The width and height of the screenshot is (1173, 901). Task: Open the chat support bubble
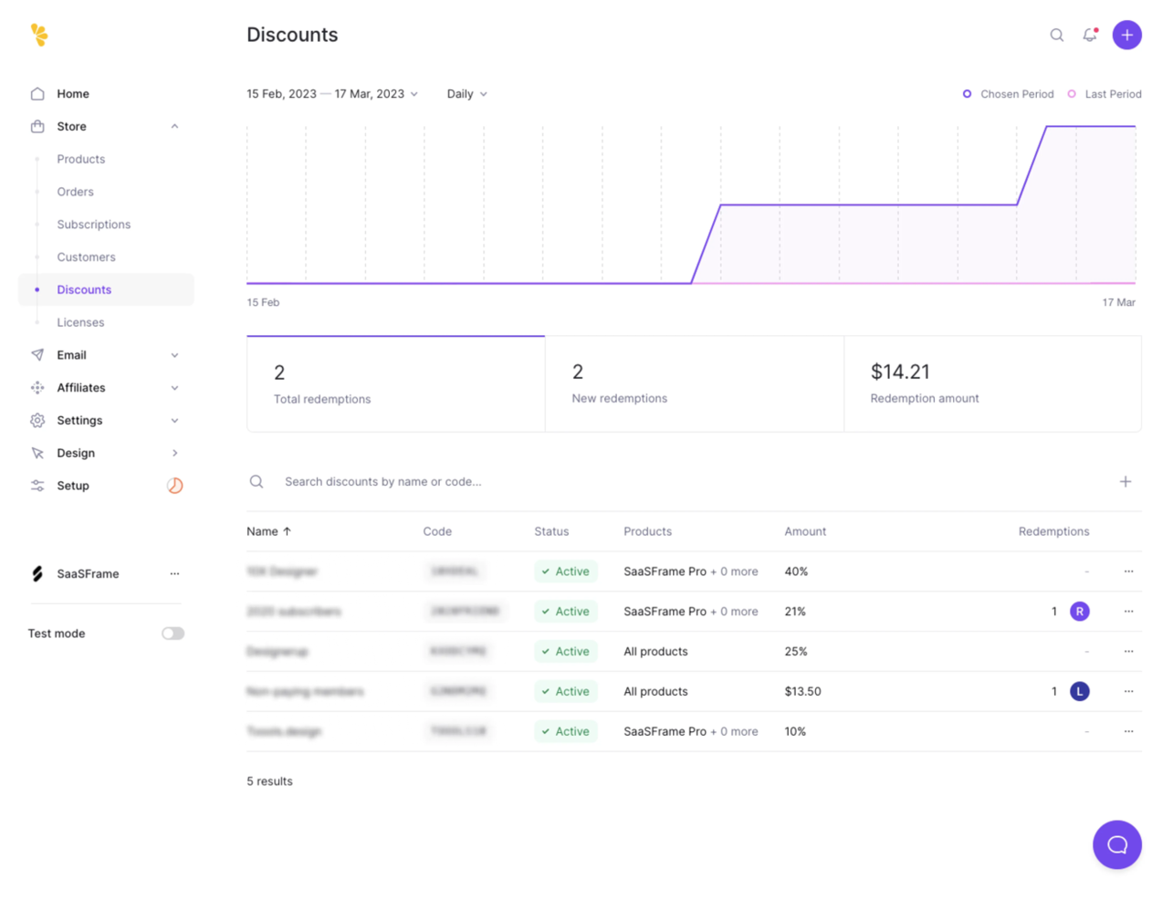pos(1117,844)
